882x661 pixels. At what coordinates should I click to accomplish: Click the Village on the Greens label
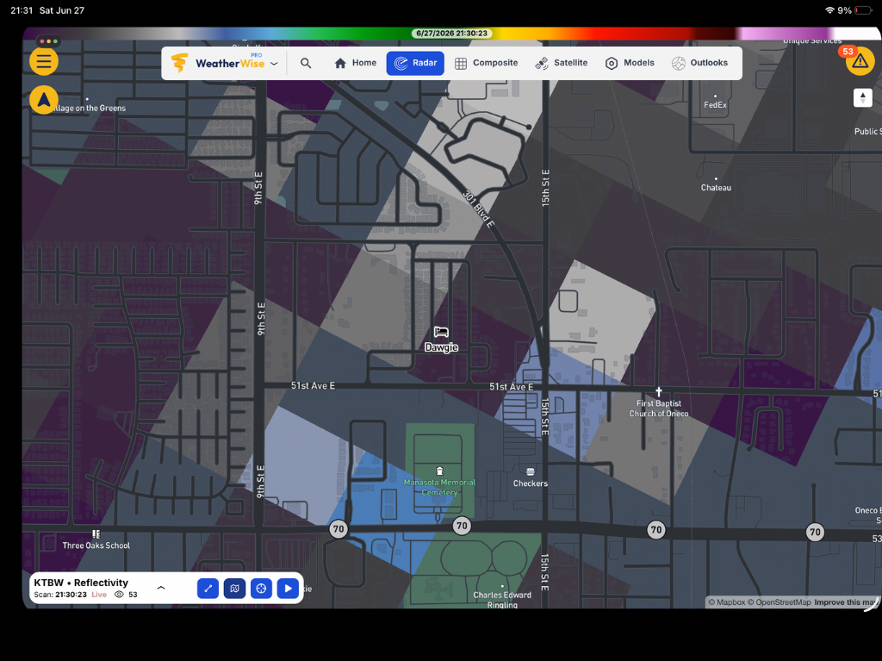pyautogui.click(x=89, y=107)
